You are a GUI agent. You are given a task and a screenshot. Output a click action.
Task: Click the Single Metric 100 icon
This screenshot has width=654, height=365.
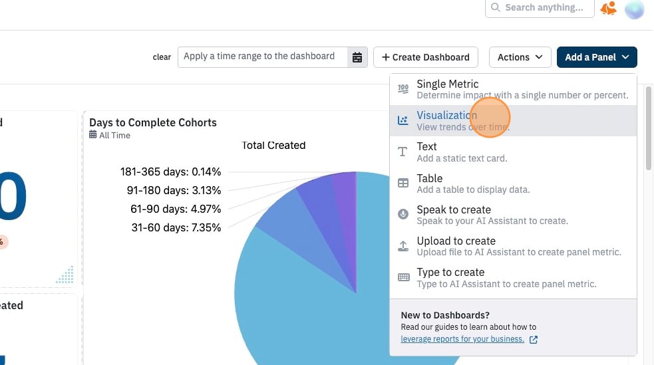click(403, 88)
